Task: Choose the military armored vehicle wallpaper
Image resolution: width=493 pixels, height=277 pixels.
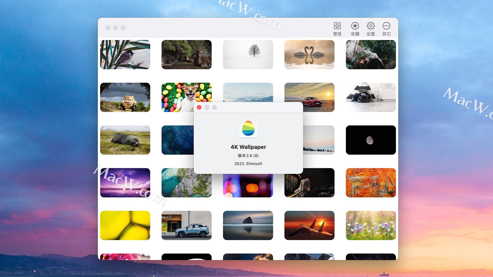Action: pyautogui.click(x=125, y=97)
